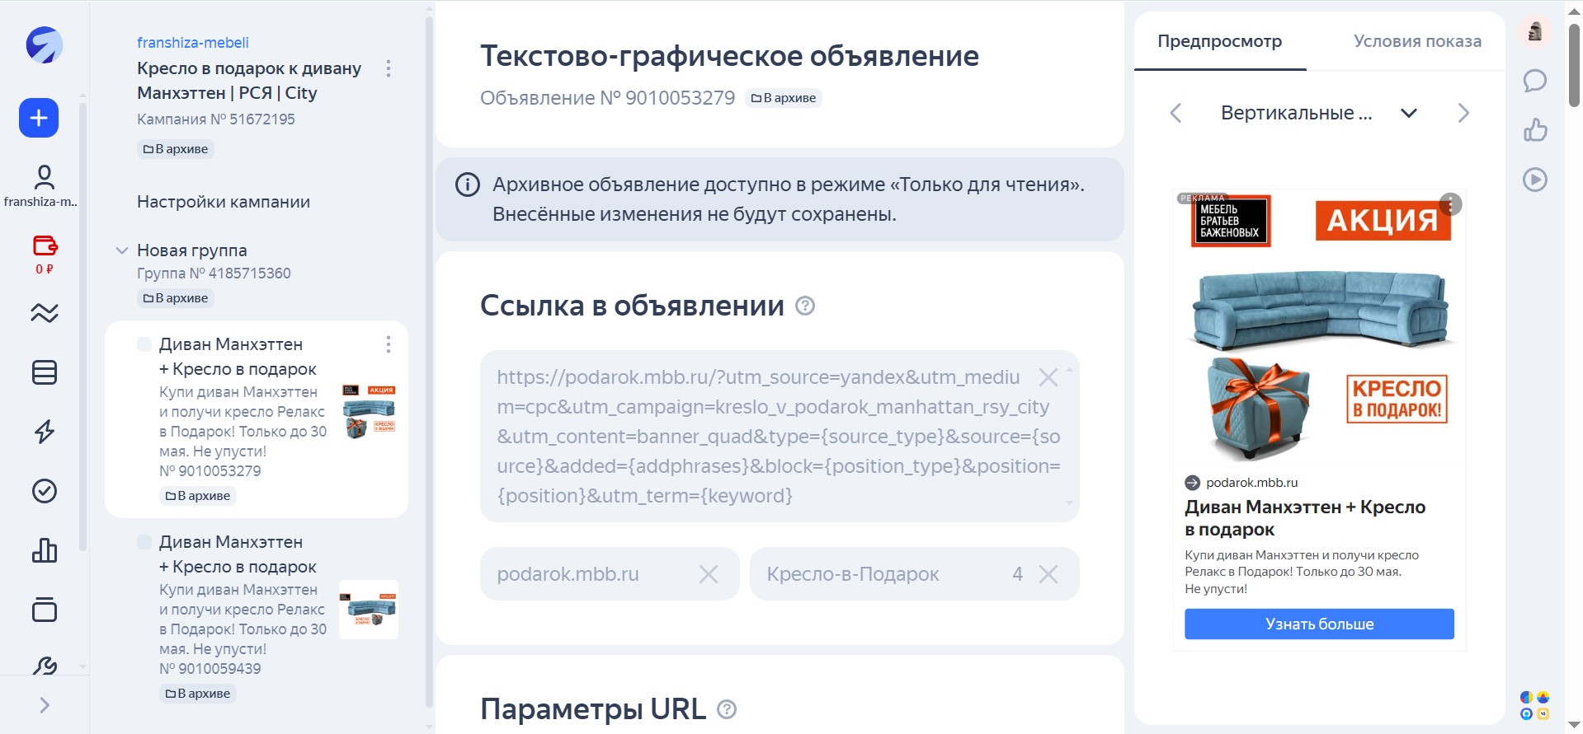
Task: Click the ad banner image in preview
Action: [x=1319, y=330]
